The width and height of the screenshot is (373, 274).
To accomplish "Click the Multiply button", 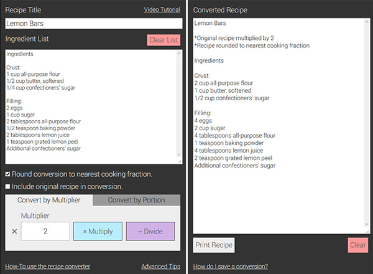I will click(98, 232).
